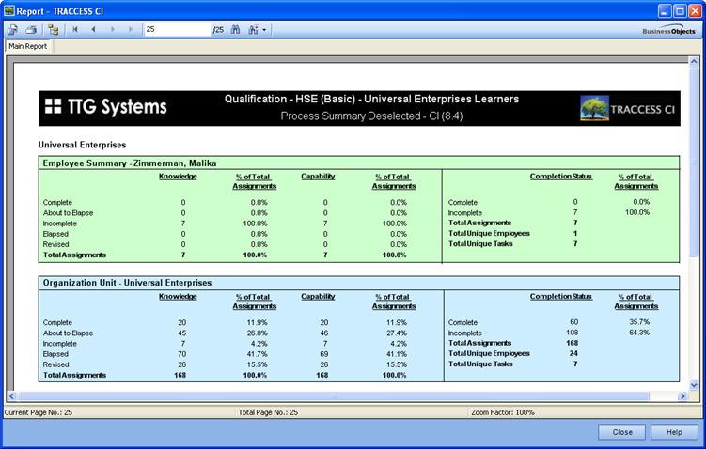Go to last page arrow

click(131, 30)
